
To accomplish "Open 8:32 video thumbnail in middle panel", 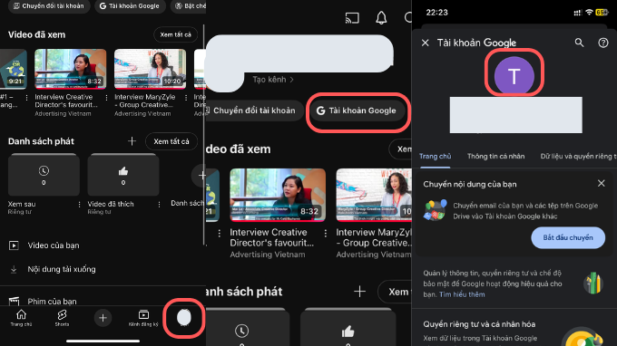I will point(278,195).
